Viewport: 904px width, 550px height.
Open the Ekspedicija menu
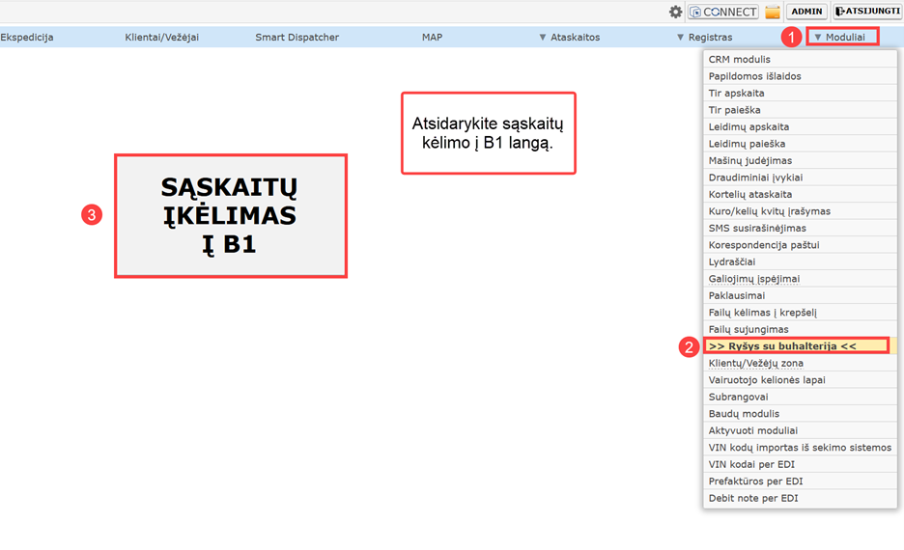coord(27,37)
